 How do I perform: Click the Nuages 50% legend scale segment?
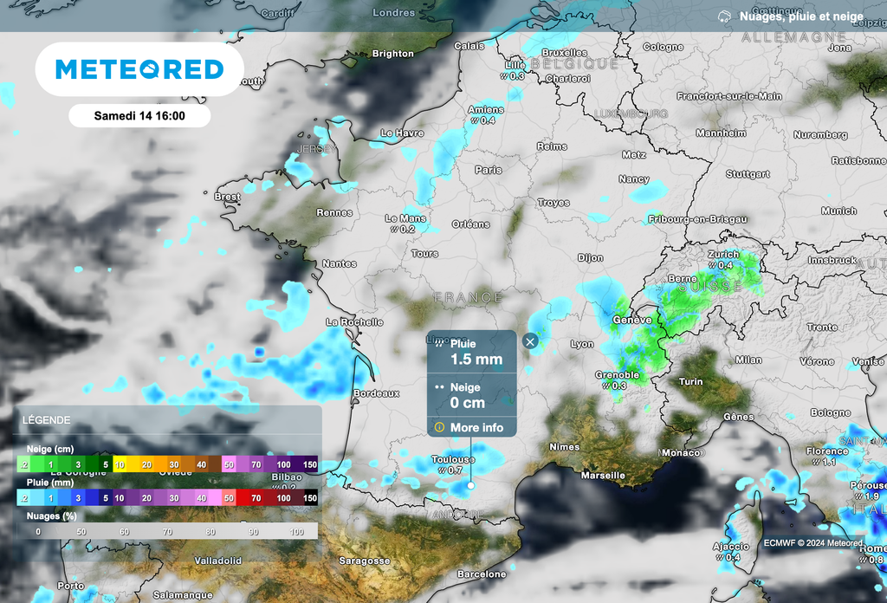pos(81,531)
